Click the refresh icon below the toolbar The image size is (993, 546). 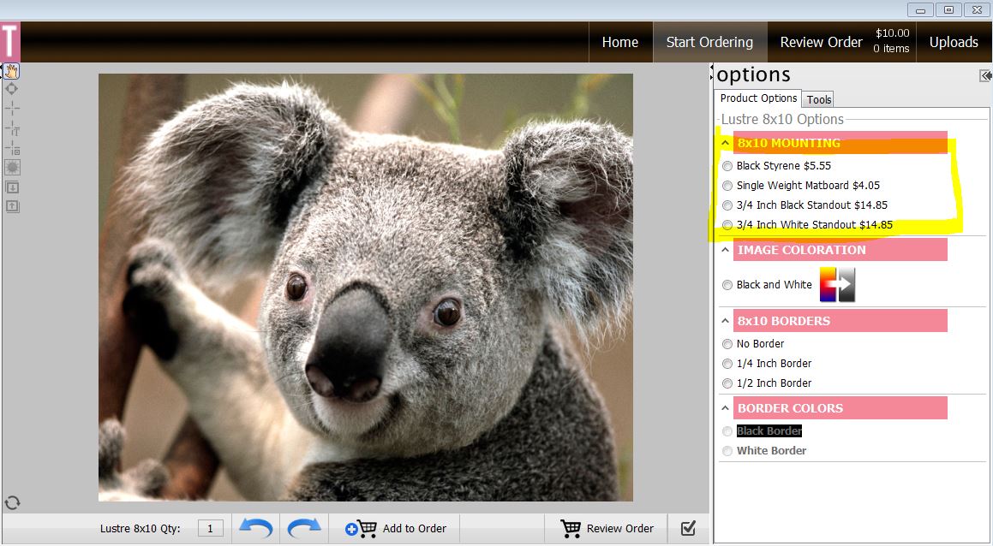tap(12, 503)
